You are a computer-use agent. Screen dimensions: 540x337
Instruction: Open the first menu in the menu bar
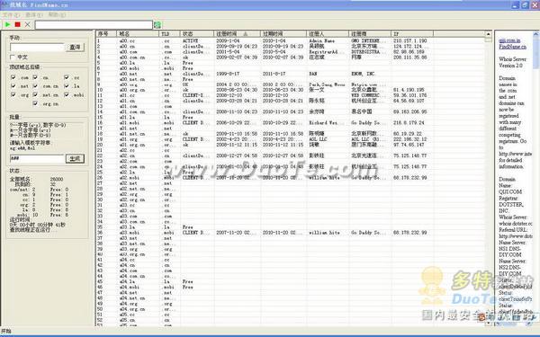(11, 14)
